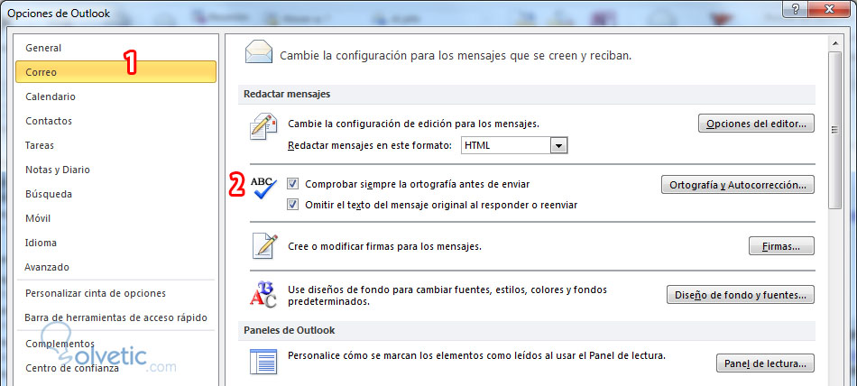Viewport: 857px width, 386px height.
Task: Select the General category
Action: click(x=116, y=48)
